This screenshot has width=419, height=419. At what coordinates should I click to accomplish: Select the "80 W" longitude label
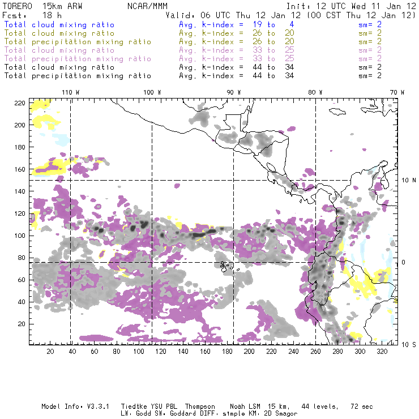click(x=315, y=92)
